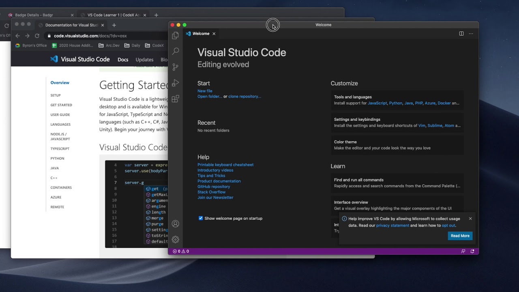Open the Run and Debug view

pyautogui.click(x=175, y=83)
